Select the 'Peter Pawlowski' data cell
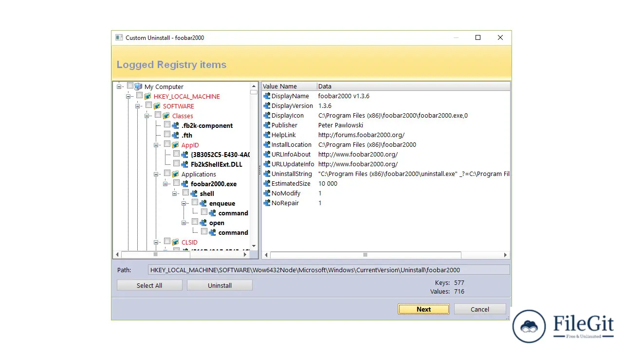The width and height of the screenshot is (623, 350). 341,125
